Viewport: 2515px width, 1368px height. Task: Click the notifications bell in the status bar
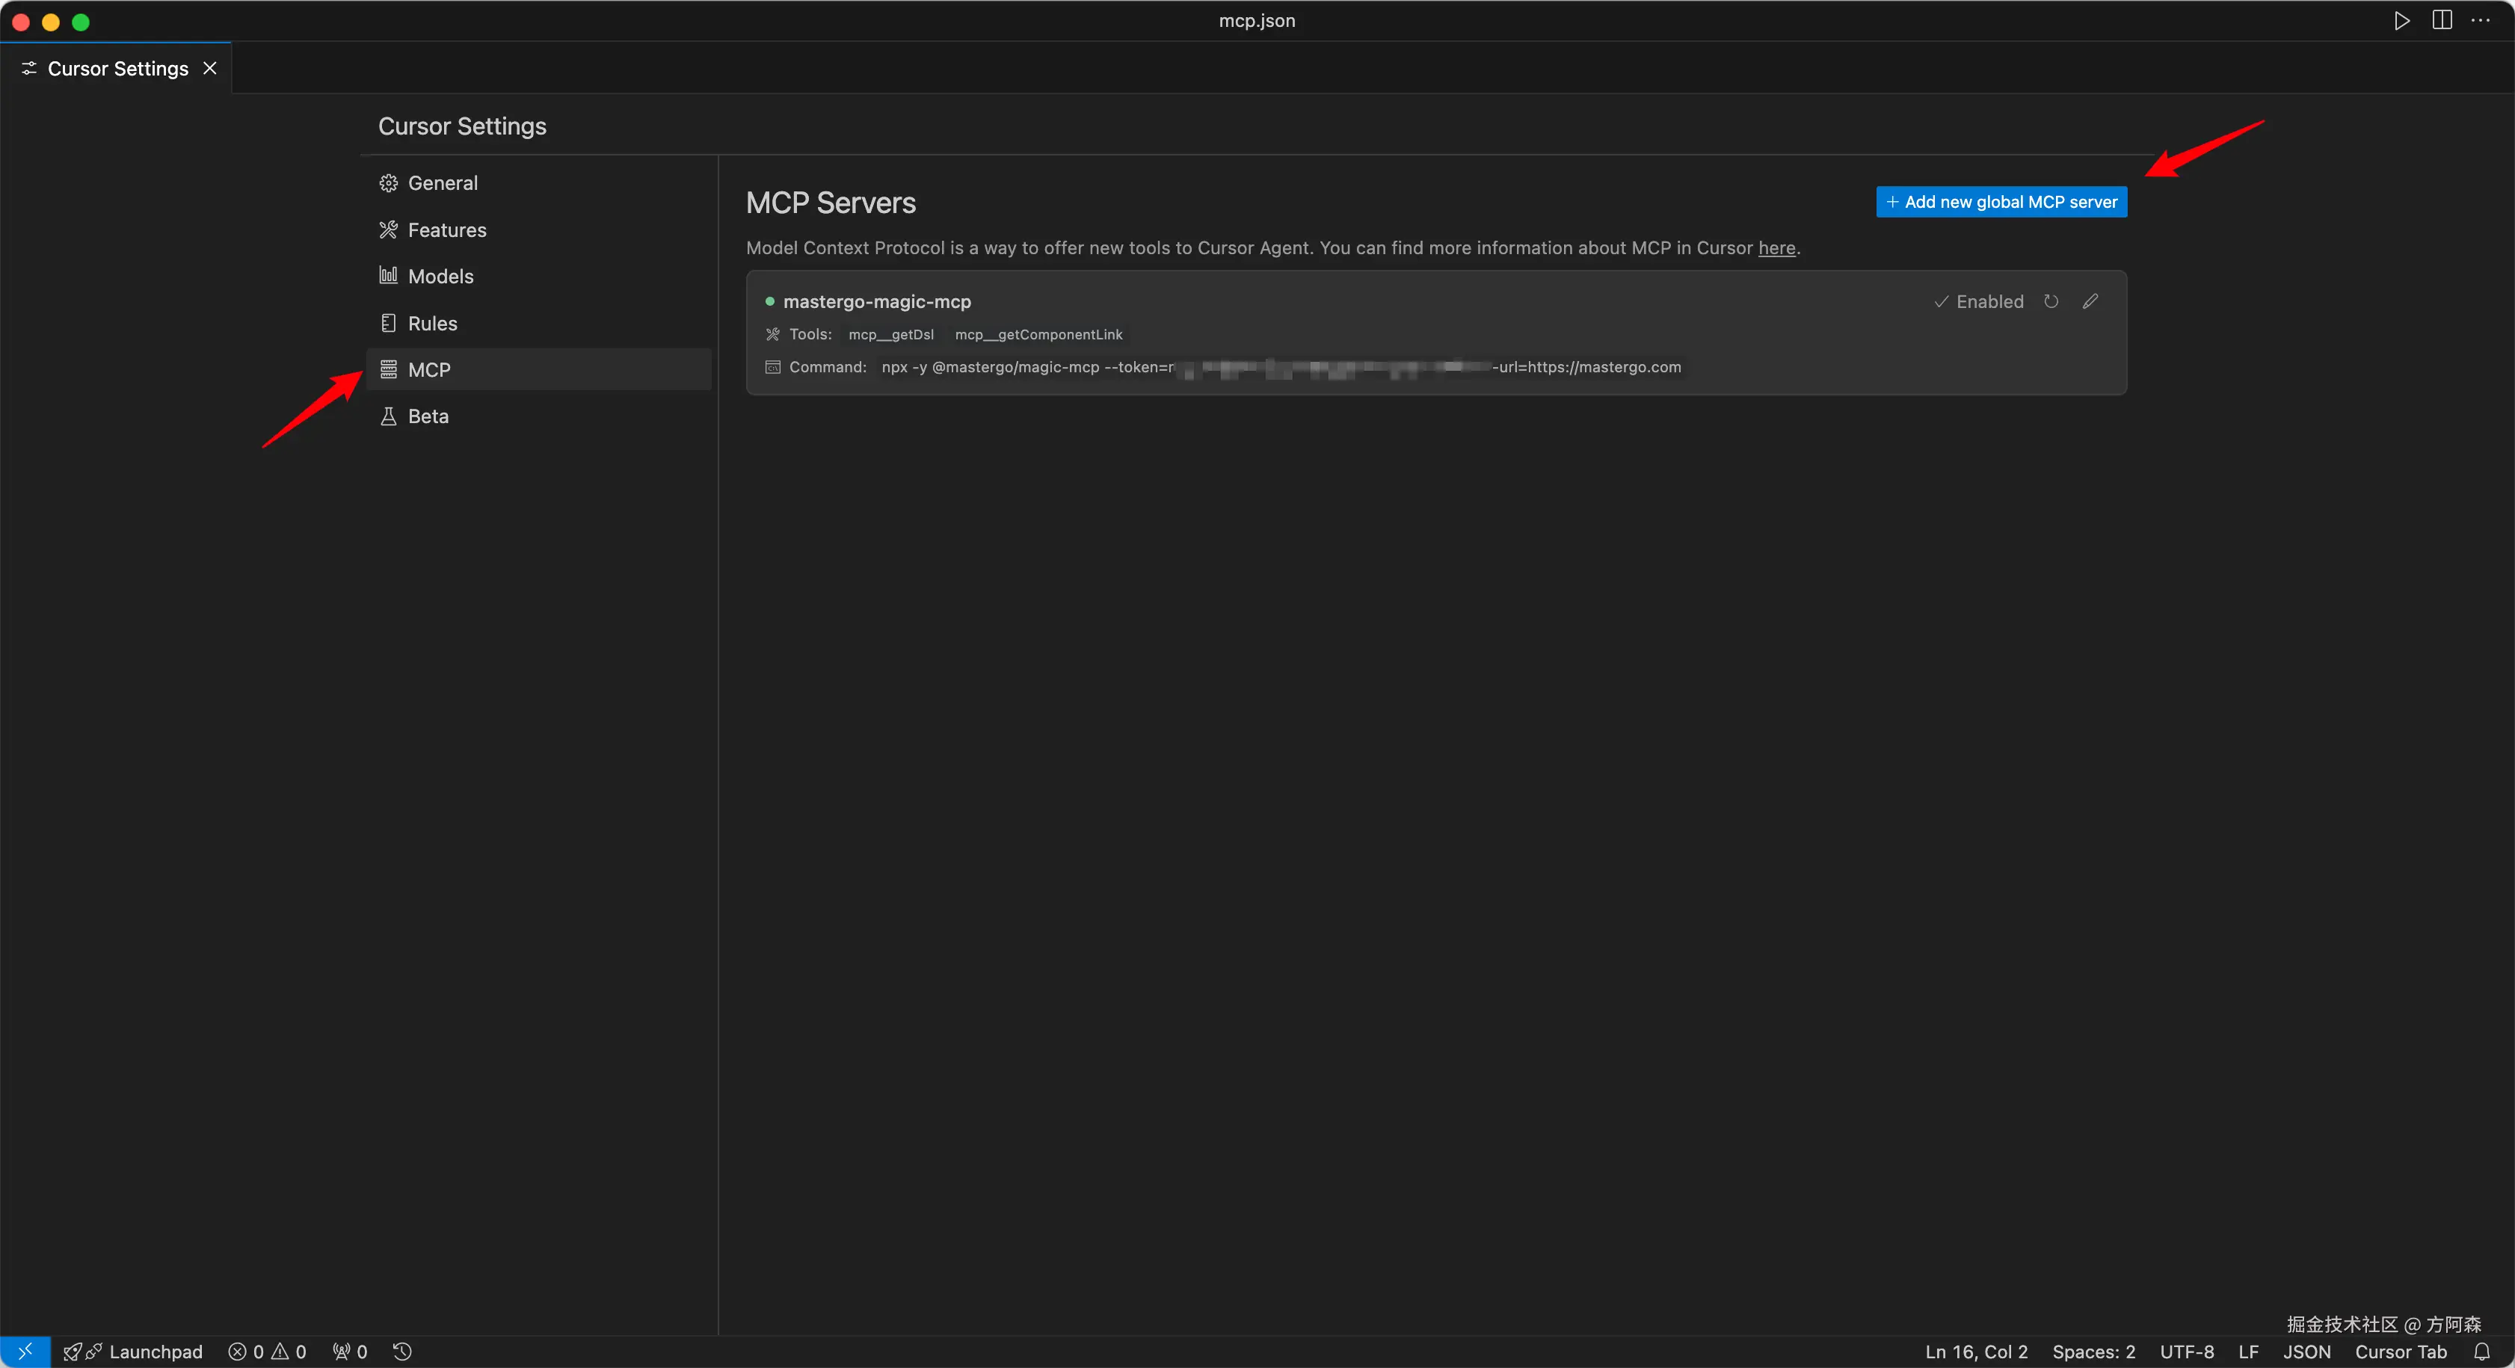point(2481,1352)
